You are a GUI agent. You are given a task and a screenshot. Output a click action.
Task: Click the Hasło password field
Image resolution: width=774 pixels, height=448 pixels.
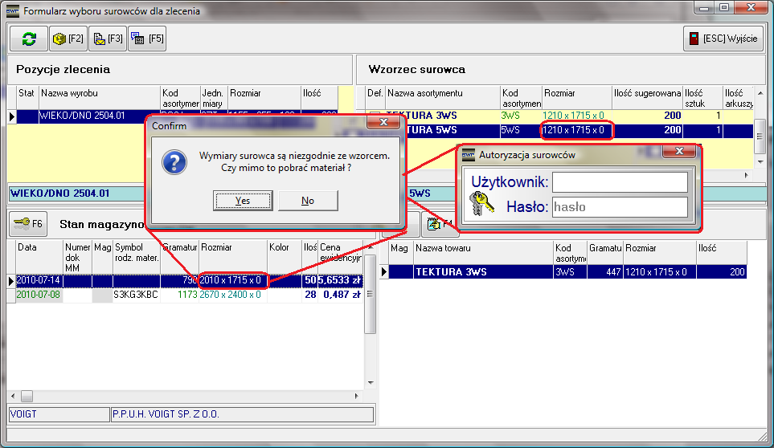click(620, 206)
